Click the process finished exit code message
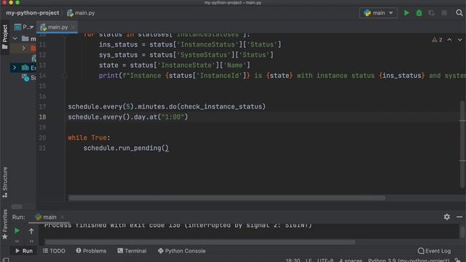Image resolution: width=466 pixels, height=262 pixels. 178,226
